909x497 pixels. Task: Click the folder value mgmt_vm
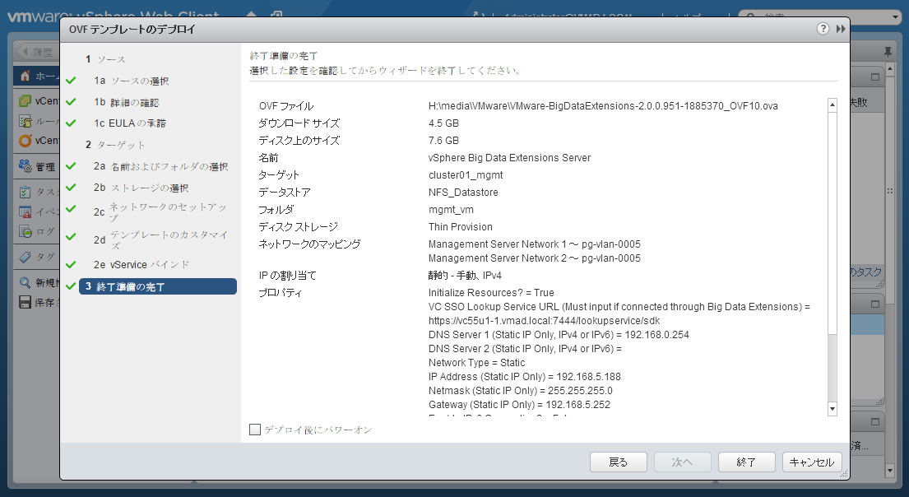451,210
